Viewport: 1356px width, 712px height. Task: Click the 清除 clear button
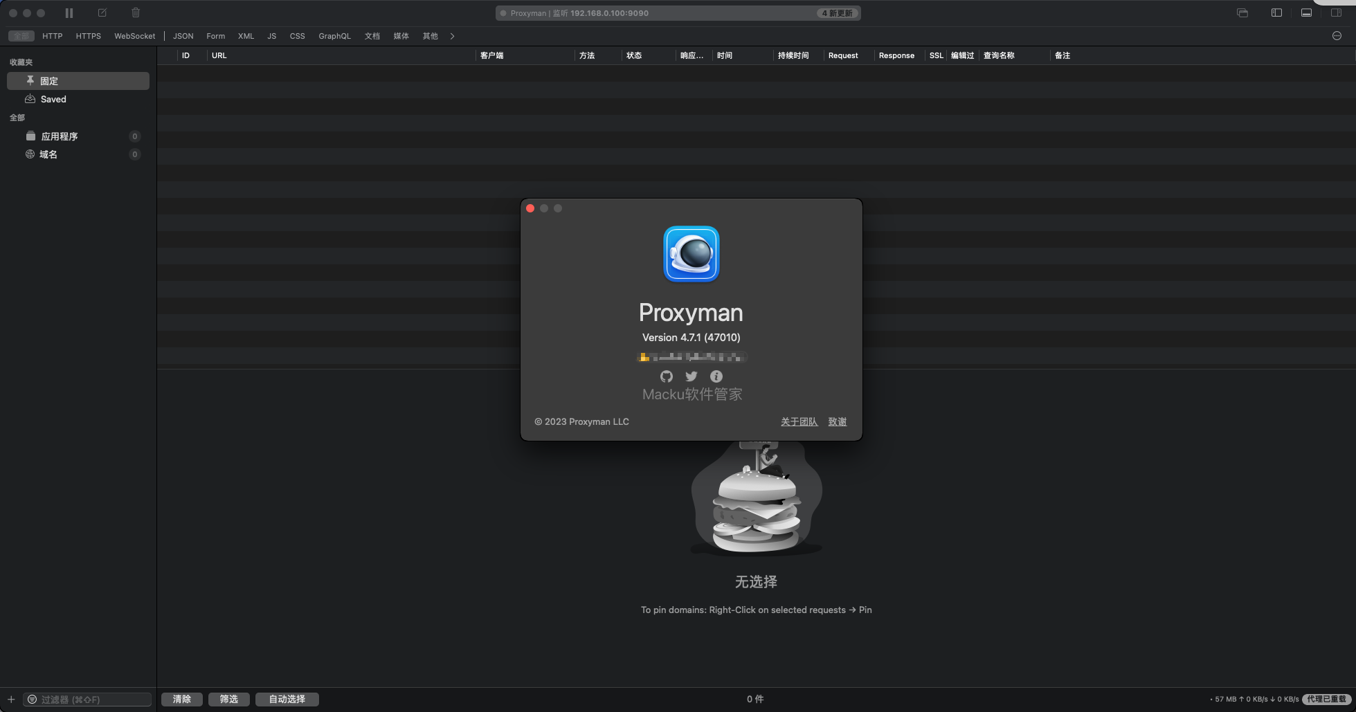182,700
